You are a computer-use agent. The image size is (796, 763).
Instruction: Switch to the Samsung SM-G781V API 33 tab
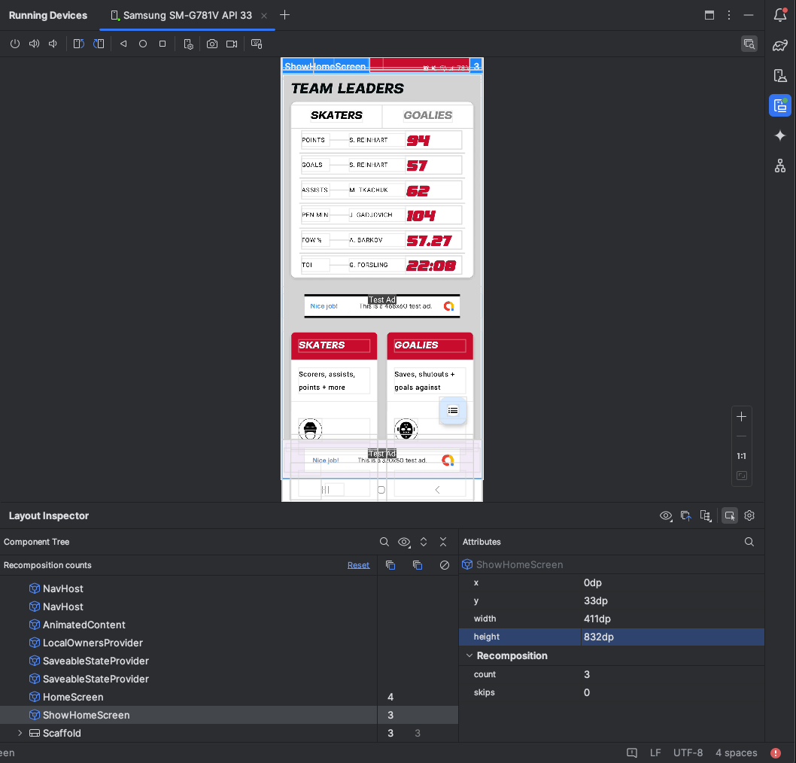[187, 15]
